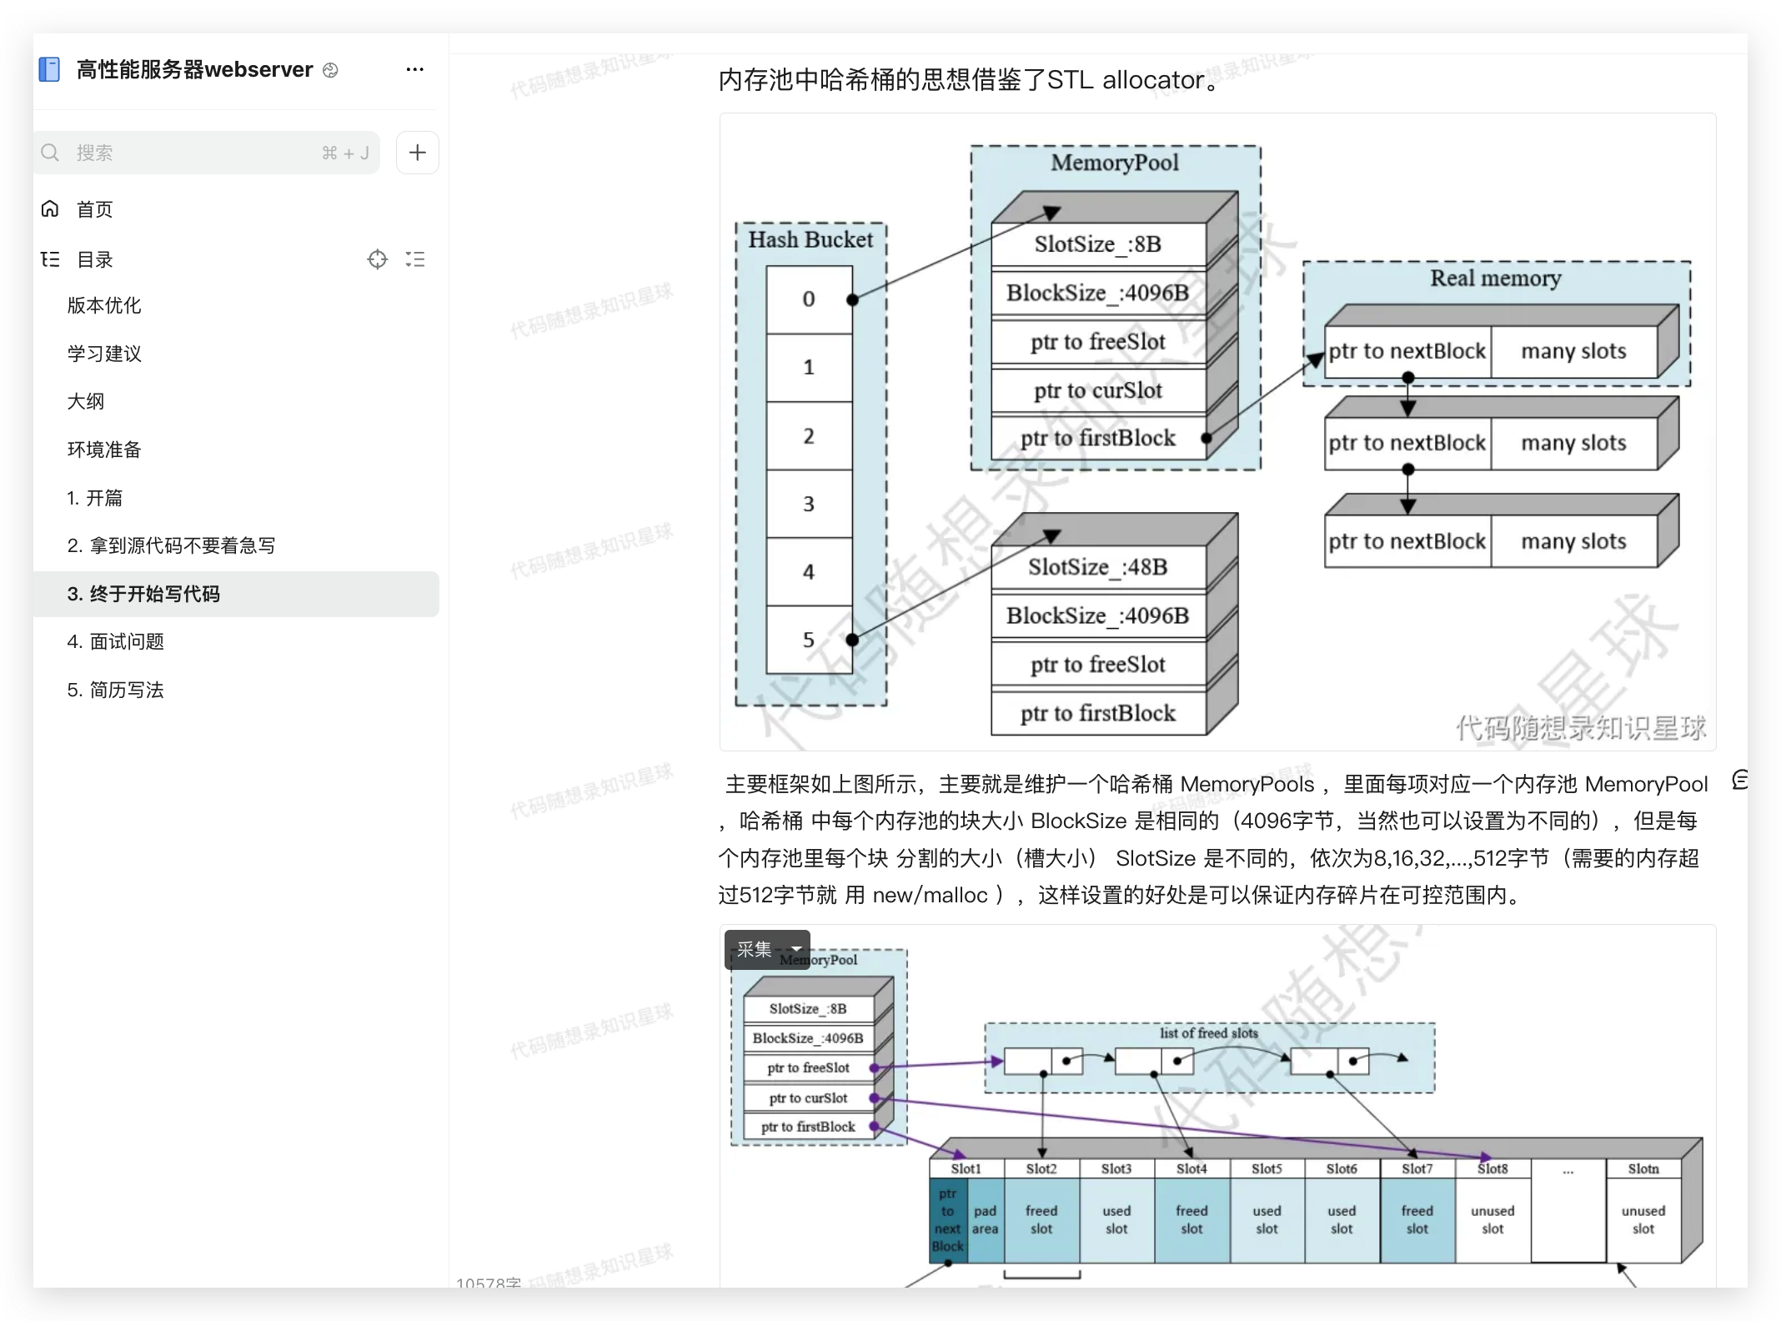Open the dropdown arrow on the 采集 button
The image size is (1781, 1321).
click(x=796, y=949)
